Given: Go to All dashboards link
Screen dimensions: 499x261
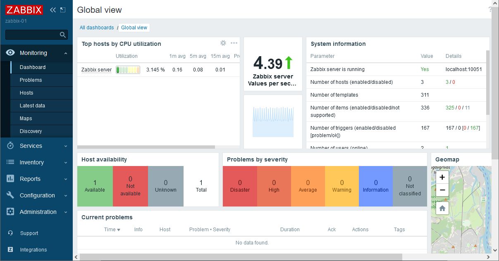Looking at the screenshot, I should (x=97, y=28).
